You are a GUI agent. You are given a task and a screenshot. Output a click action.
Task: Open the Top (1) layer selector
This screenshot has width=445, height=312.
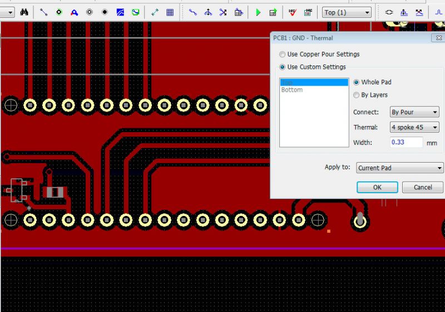pyautogui.click(x=347, y=12)
